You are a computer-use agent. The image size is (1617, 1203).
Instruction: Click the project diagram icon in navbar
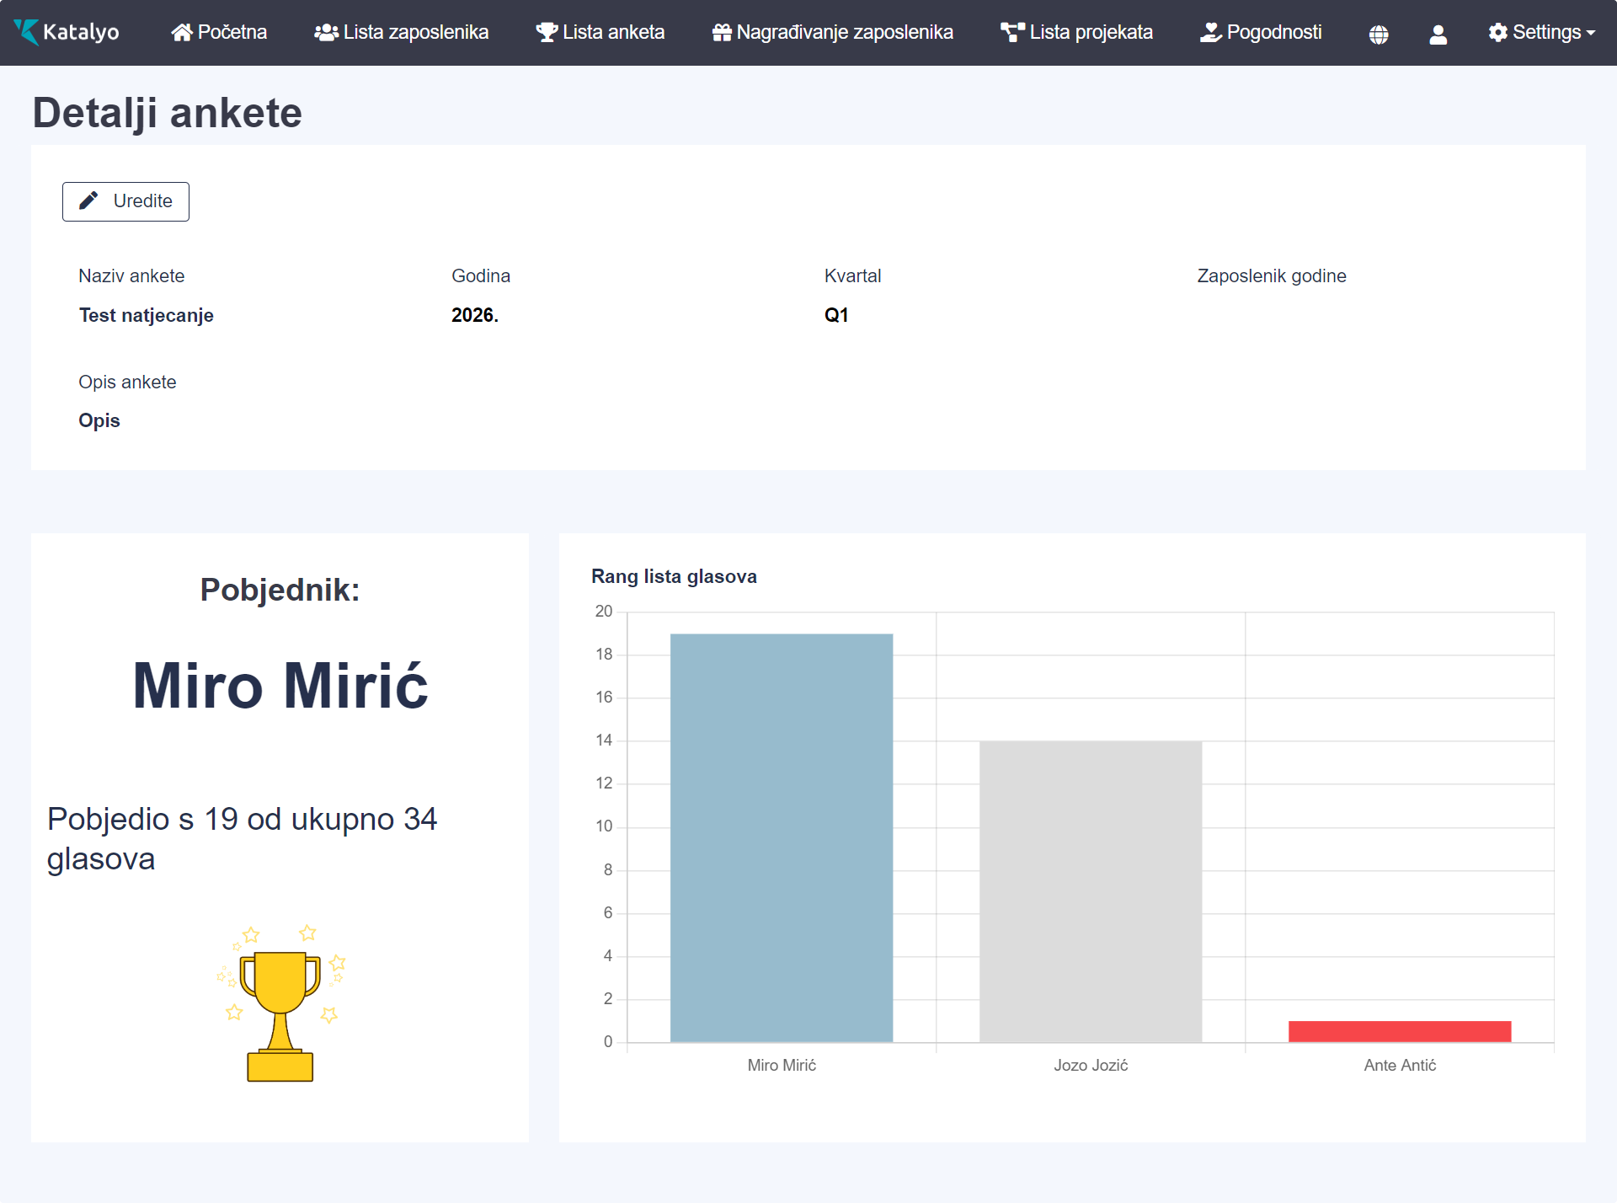(1011, 32)
